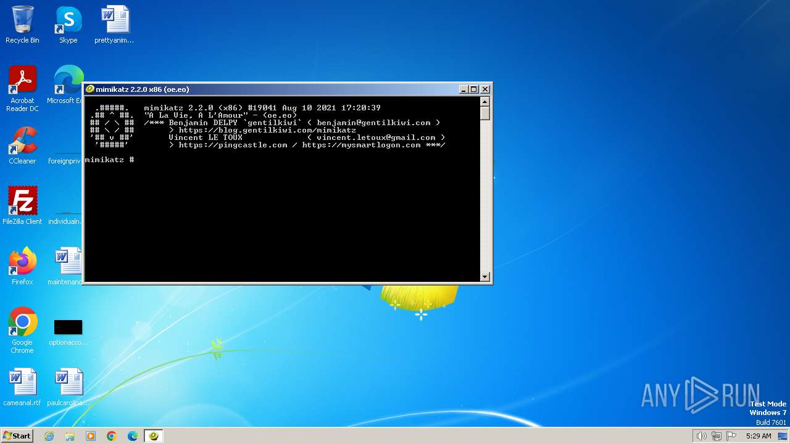The image size is (790, 444).
Task: Open the cameanal.rtf document
Action: (x=22, y=387)
